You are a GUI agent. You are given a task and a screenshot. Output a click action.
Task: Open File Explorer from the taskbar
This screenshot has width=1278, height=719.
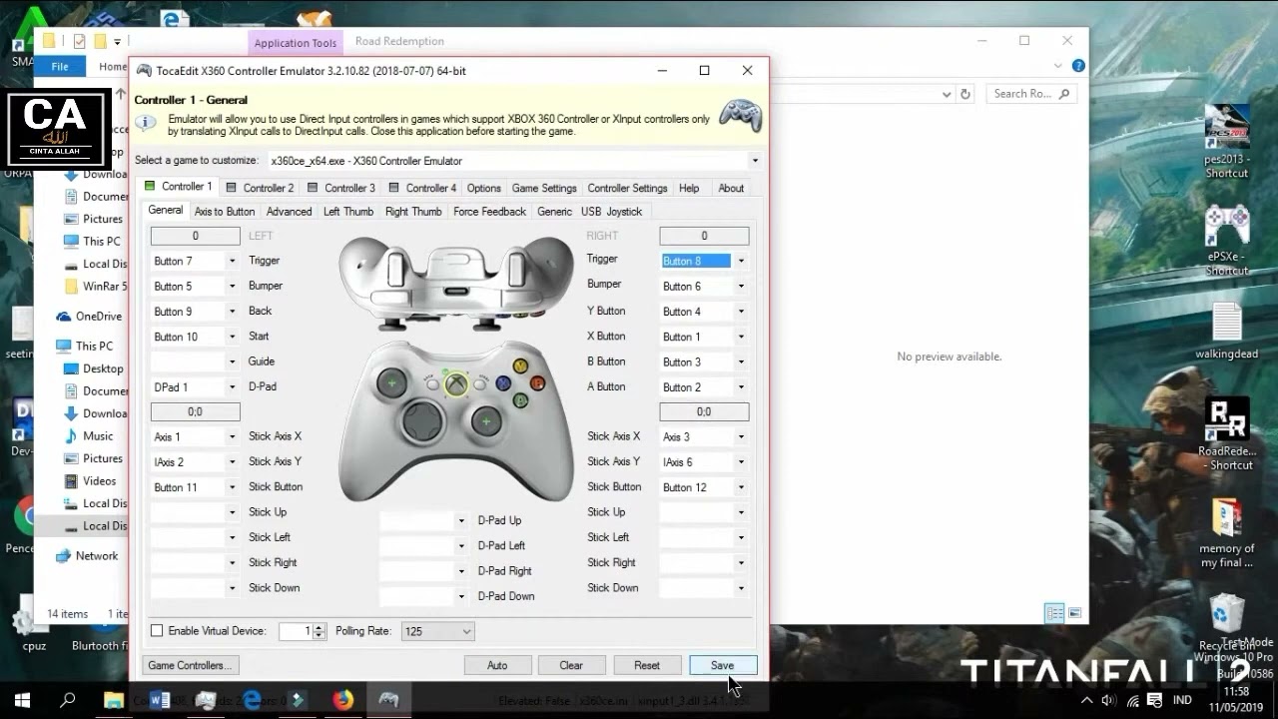pos(113,700)
